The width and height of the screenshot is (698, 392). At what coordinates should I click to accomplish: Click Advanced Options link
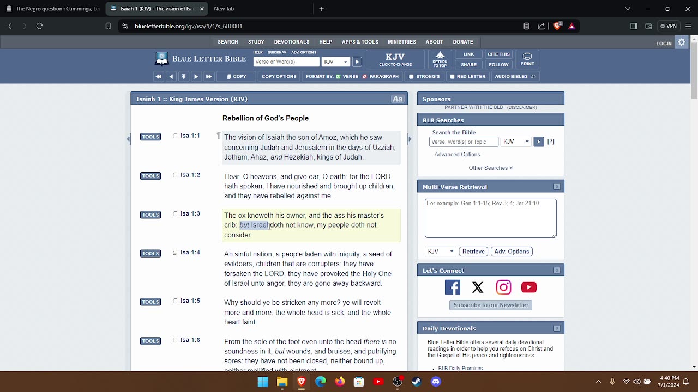(x=457, y=155)
